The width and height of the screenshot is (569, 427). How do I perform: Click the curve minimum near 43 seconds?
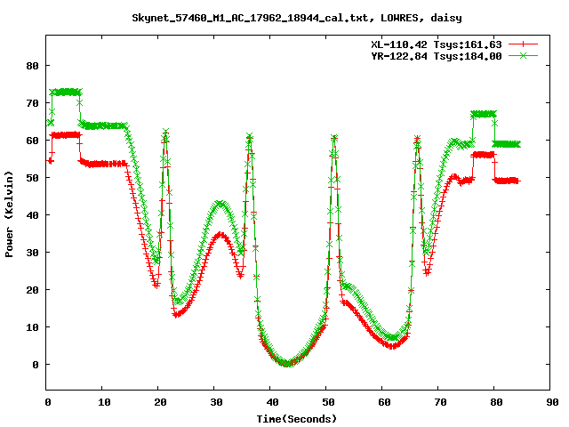click(286, 363)
